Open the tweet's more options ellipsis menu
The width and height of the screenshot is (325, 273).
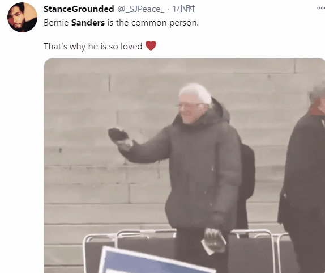point(321,9)
